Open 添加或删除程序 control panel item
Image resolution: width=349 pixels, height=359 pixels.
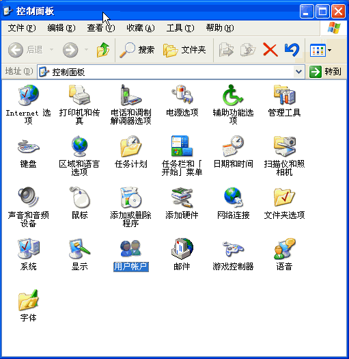click(130, 198)
